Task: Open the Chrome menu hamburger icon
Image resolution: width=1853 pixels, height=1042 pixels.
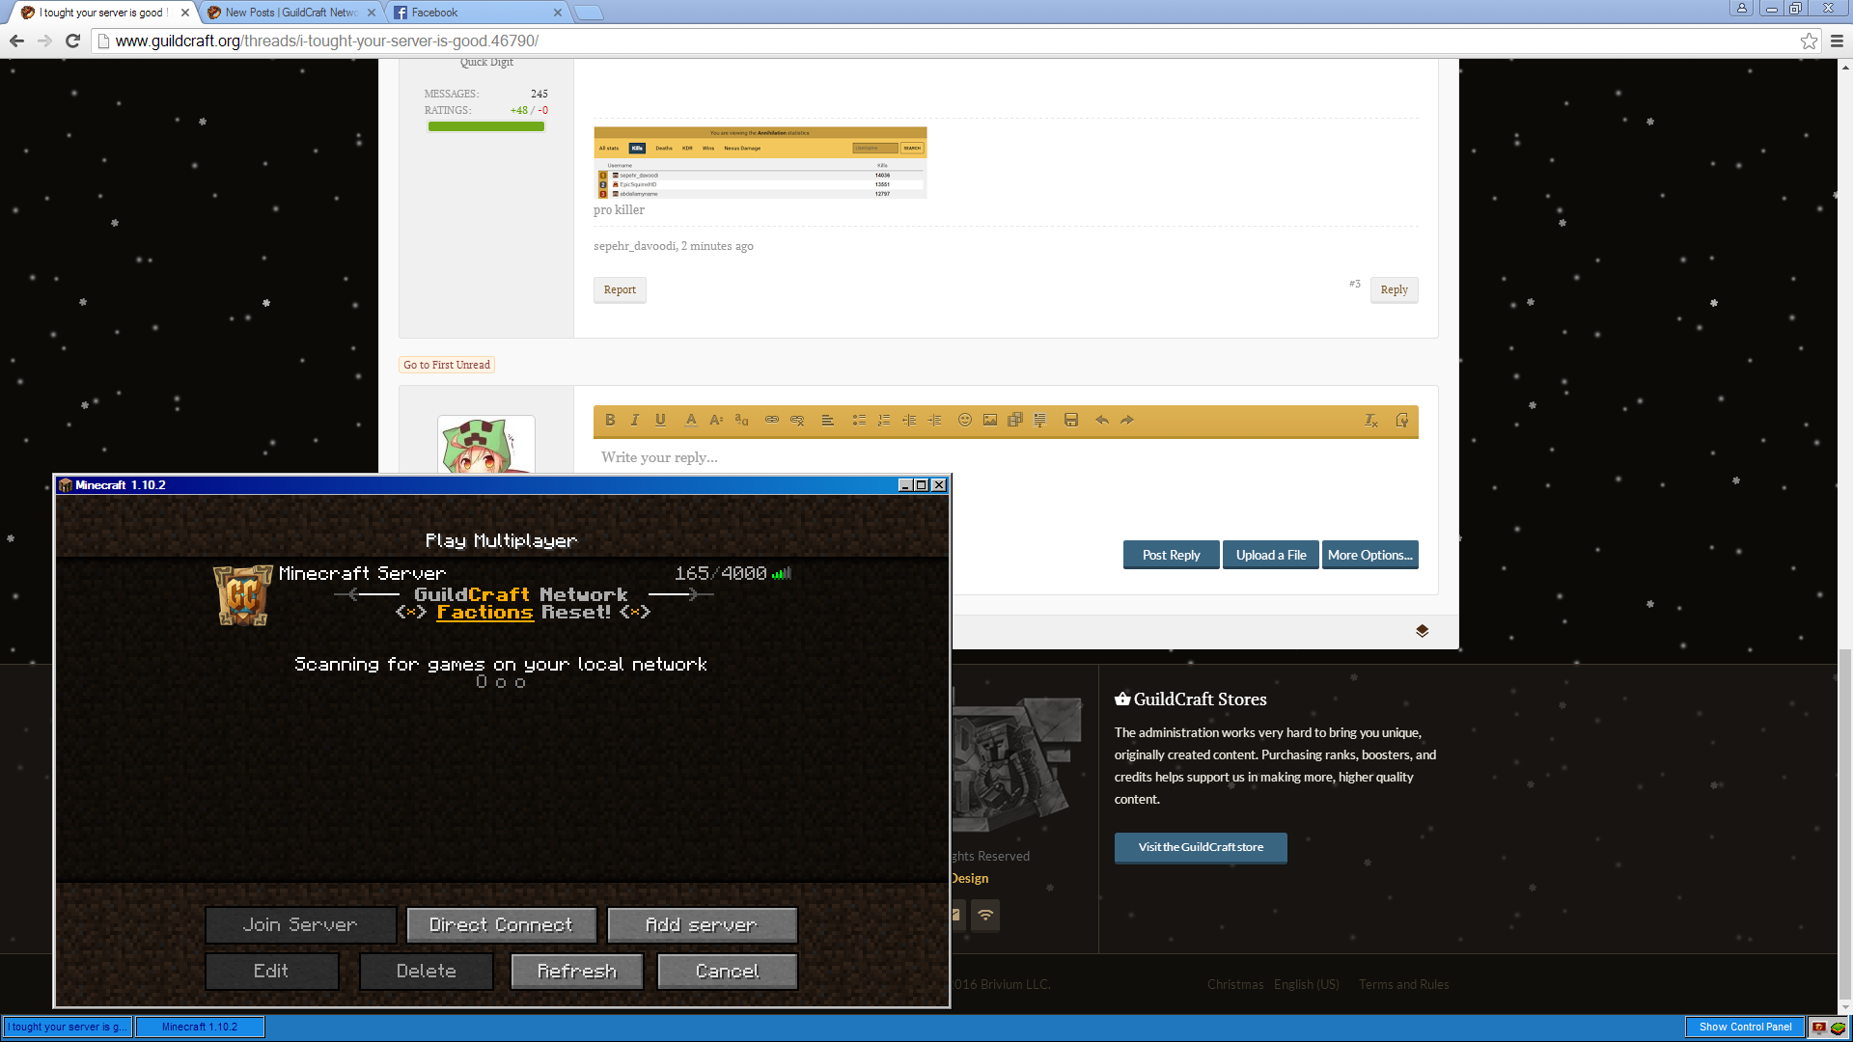Action: click(1837, 41)
